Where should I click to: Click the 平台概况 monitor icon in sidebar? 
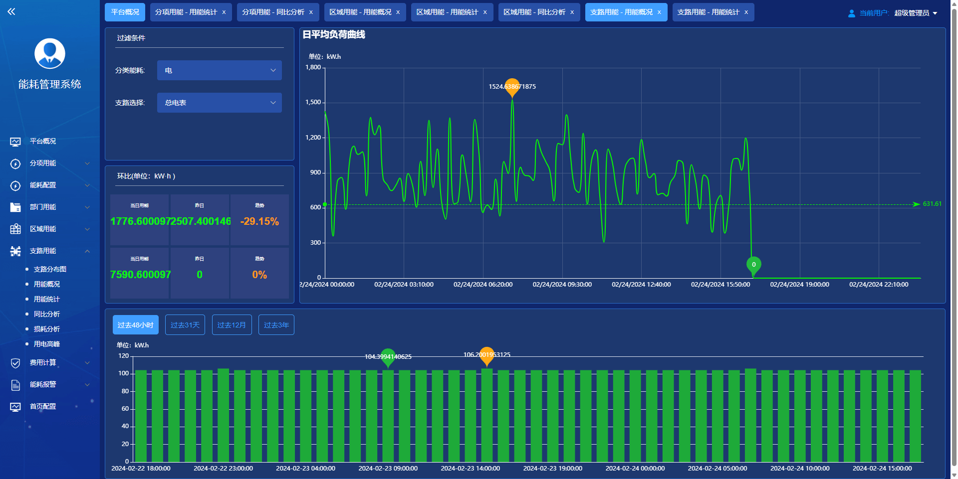[x=15, y=142]
